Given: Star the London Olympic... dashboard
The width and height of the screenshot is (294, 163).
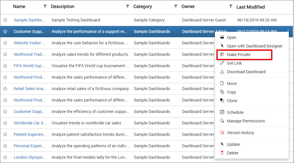Looking at the screenshot, I should 5,157.
